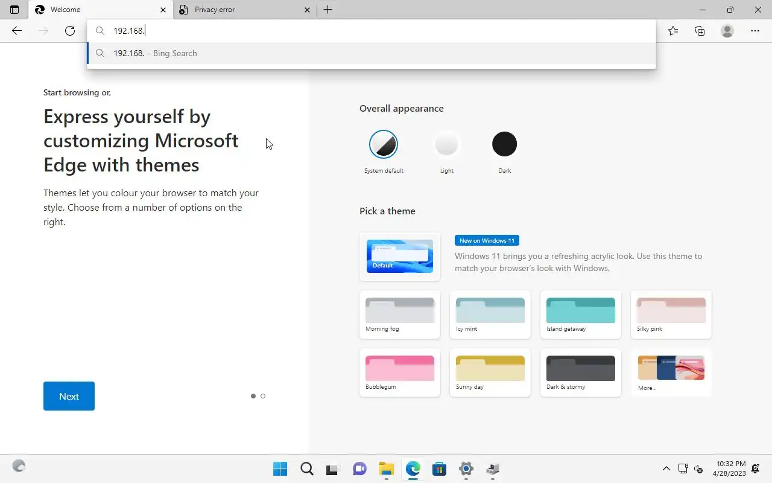Switch to the Welcome tab
This screenshot has width=772, height=483.
pyautogui.click(x=100, y=10)
